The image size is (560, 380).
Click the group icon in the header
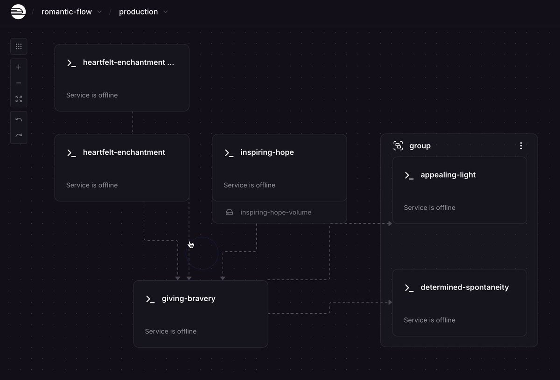pos(398,146)
